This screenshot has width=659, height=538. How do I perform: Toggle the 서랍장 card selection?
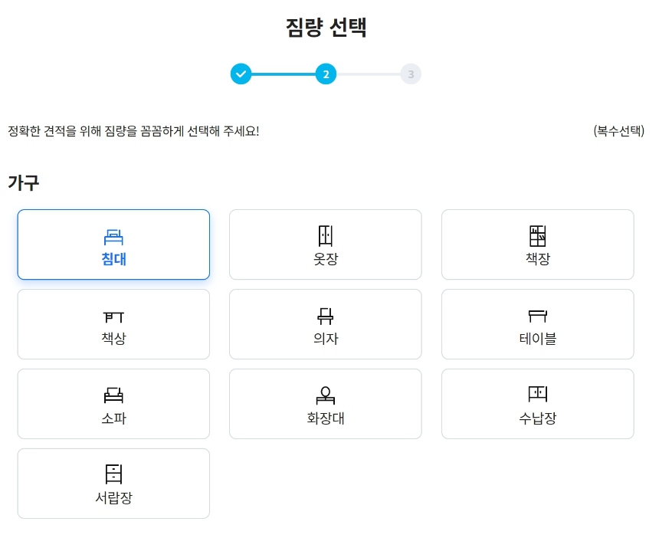point(113,484)
